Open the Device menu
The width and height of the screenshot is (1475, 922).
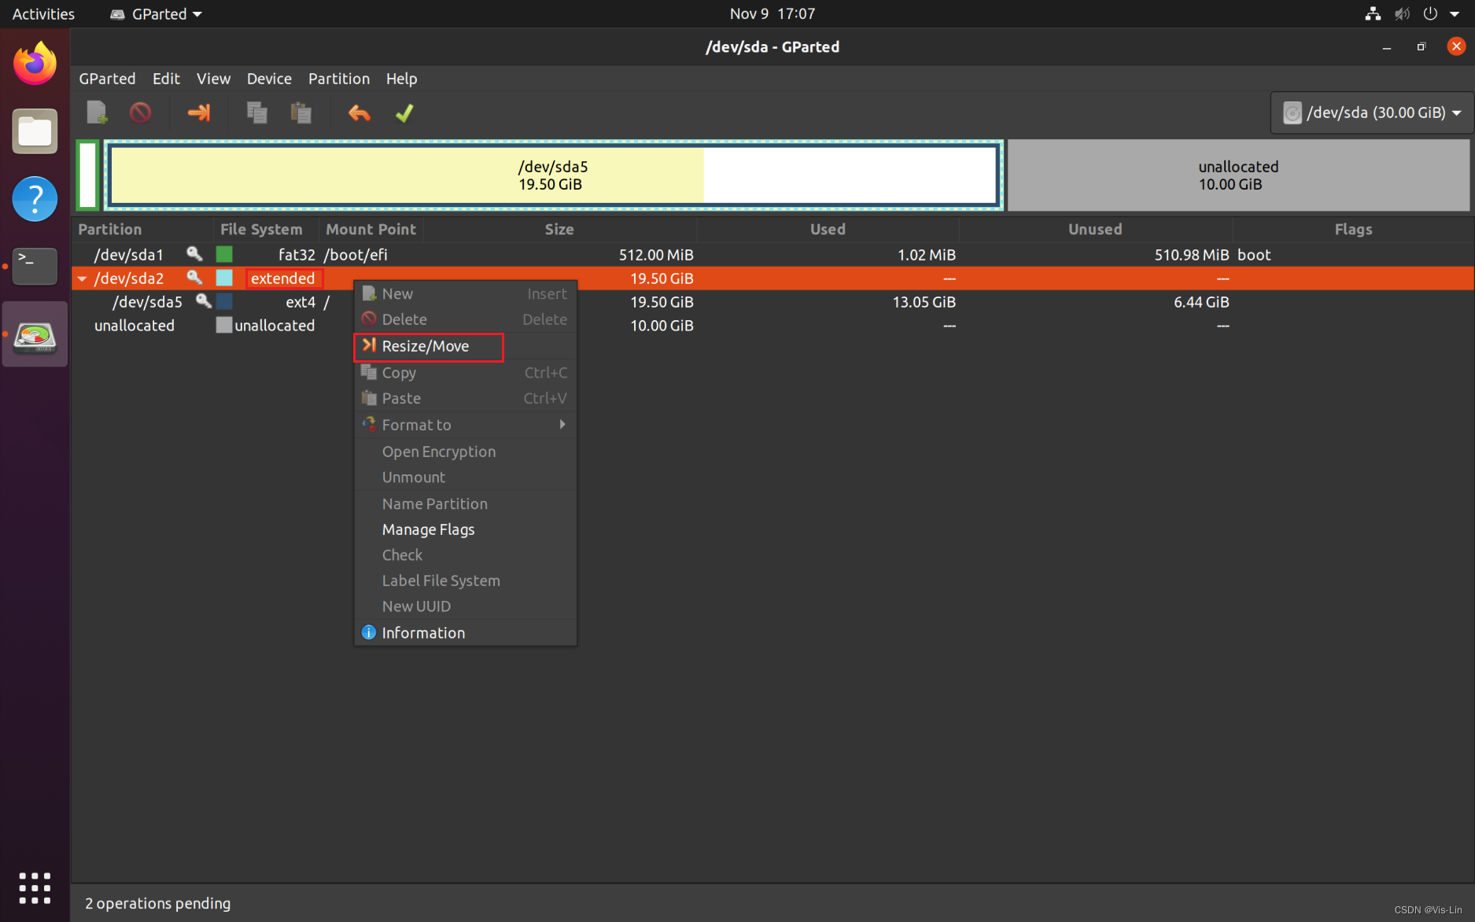[x=269, y=79]
